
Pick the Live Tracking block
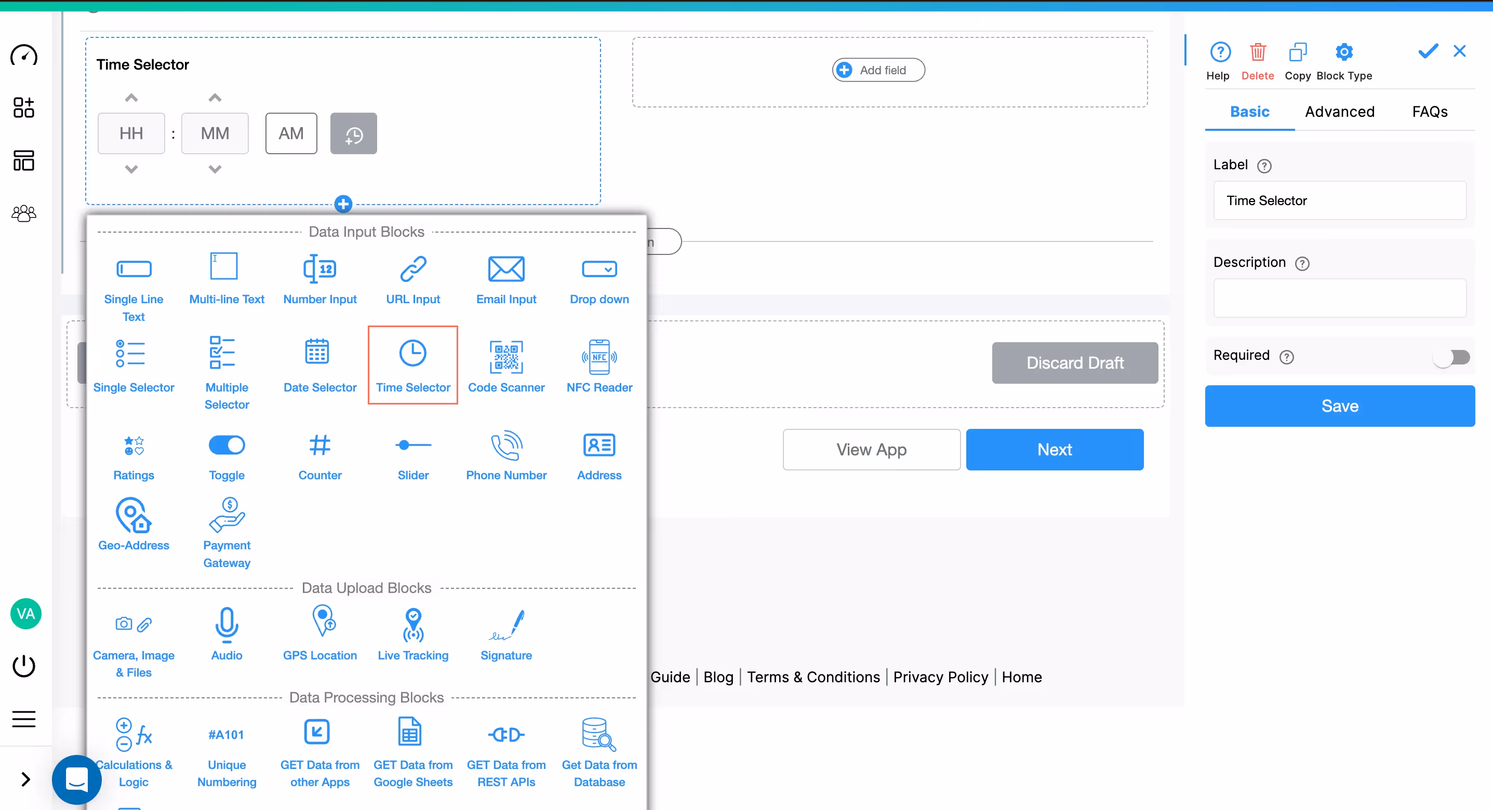click(x=412, y=634)
